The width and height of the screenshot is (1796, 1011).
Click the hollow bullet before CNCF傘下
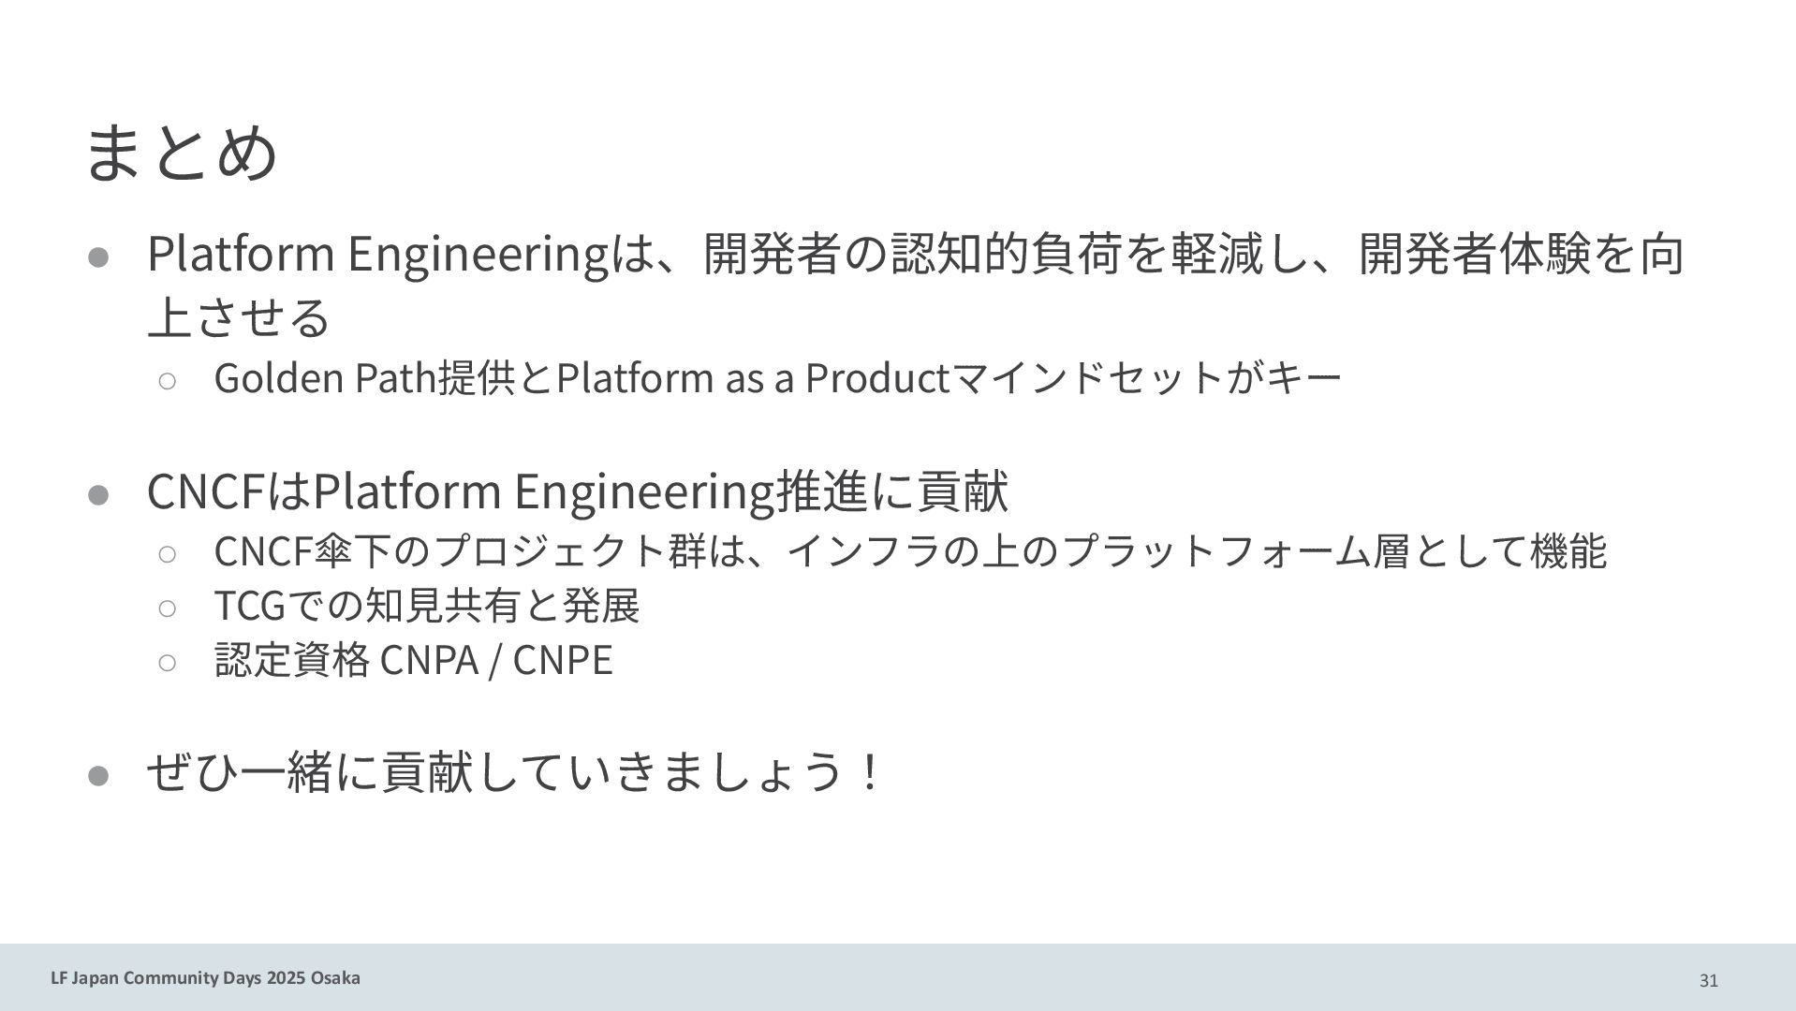point(168,553)
